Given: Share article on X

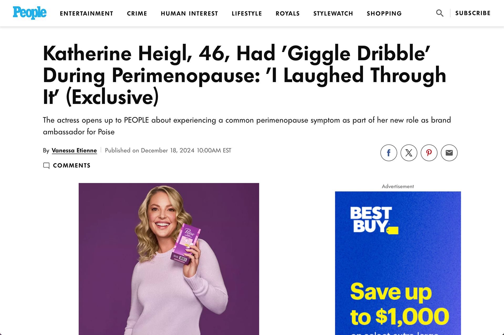Looking at the screenshot, I should pyautogui.click(x=409, y=153).
